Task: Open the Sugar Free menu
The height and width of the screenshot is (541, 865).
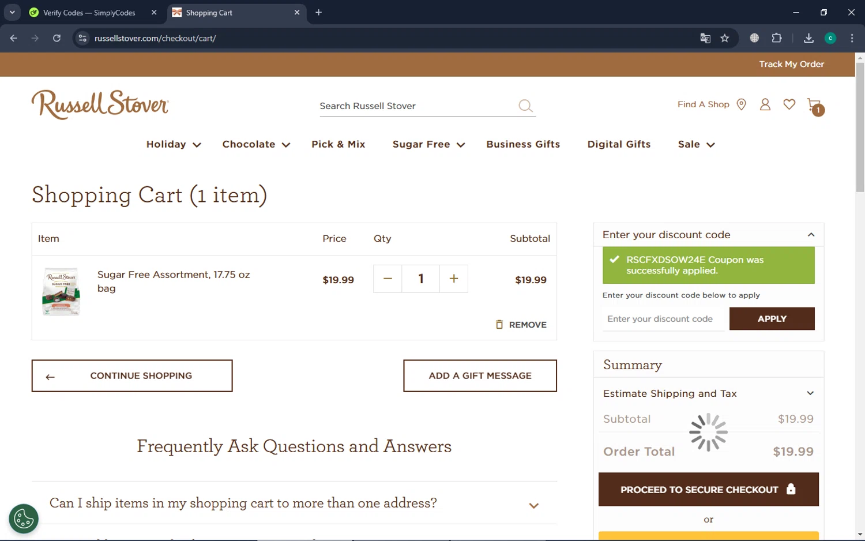Action: tap(428, 144)
